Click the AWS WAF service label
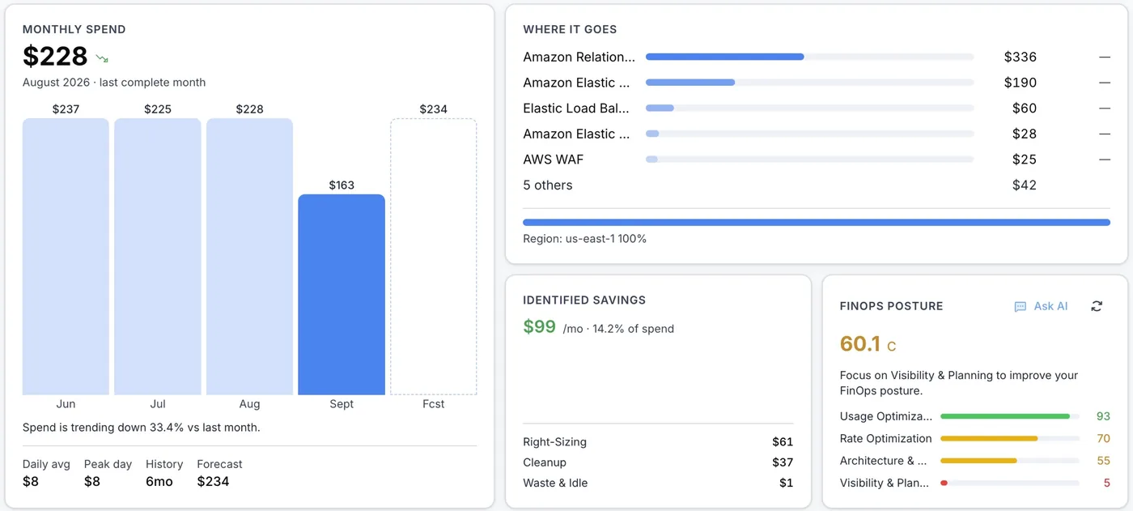Viewport: 1133px width, 511px height. tap(554, 160)
